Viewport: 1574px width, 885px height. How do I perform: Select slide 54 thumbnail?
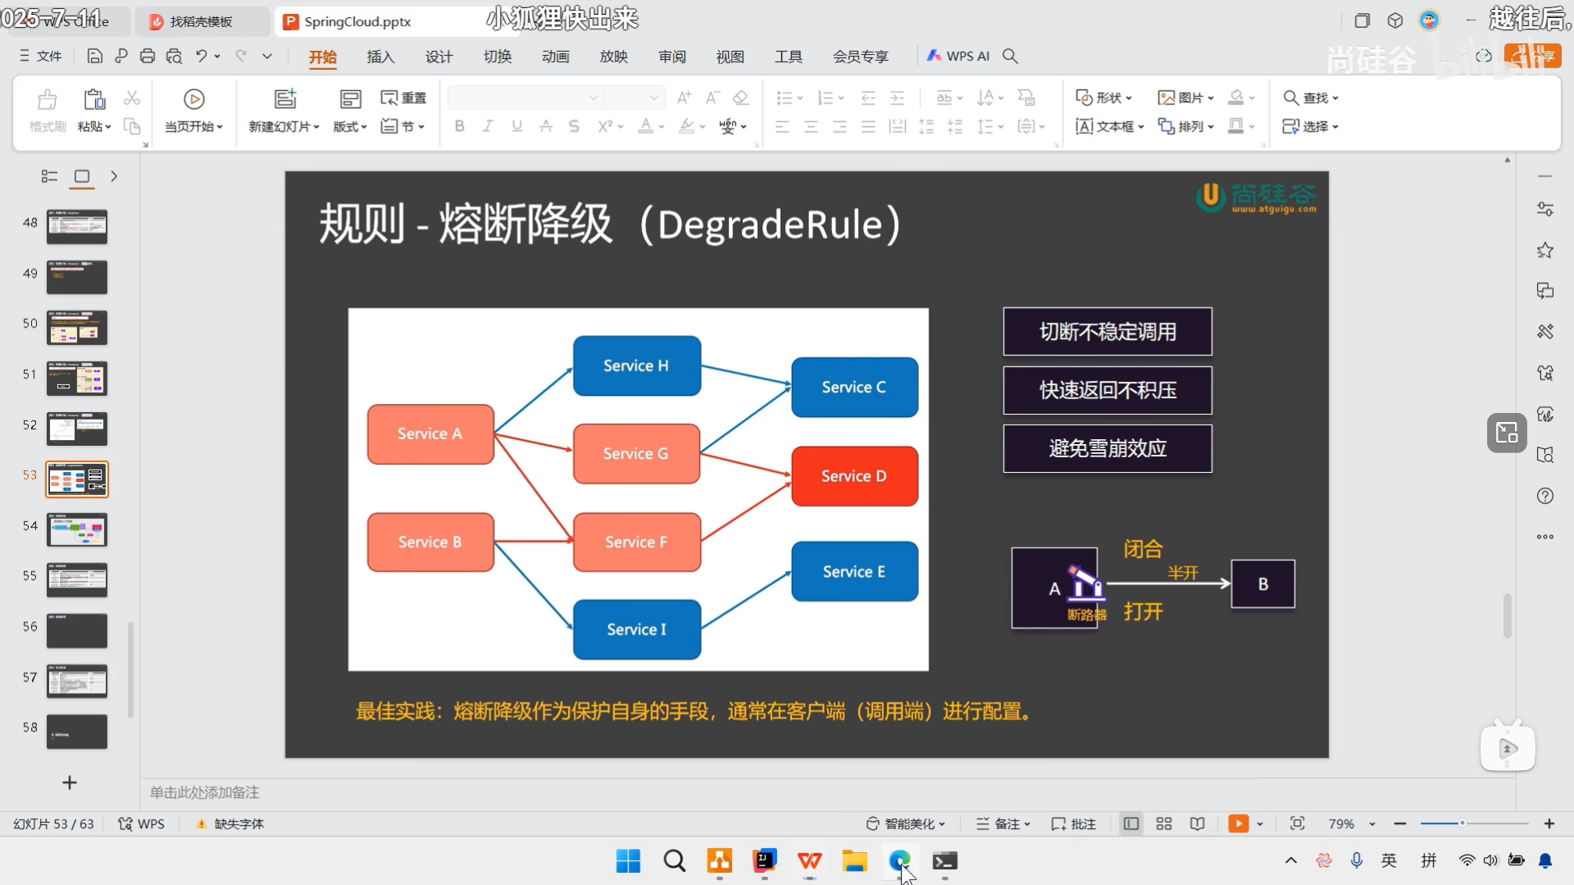(x=77, y=529)
